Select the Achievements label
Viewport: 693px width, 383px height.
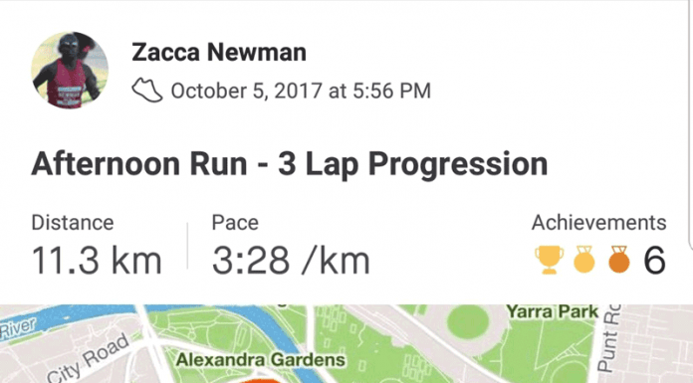tap(598, 223)
